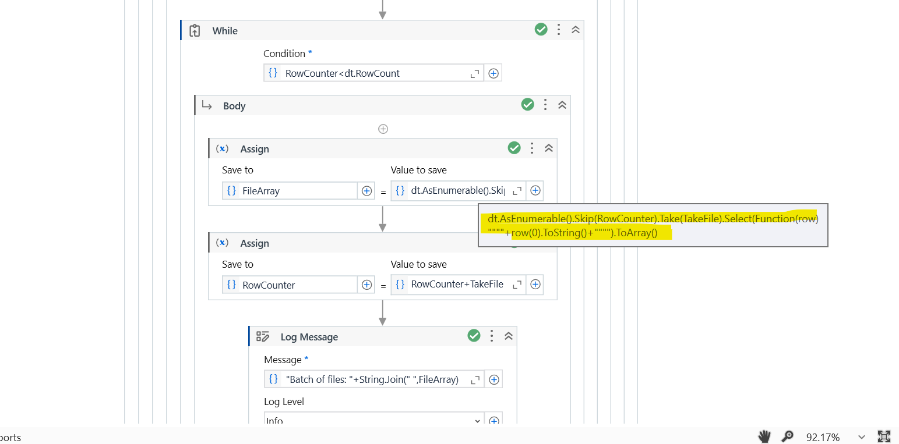This screenshot has height=444, width=899.
Task: Open expanded editor for the Condition field
Action: point(475,73)
